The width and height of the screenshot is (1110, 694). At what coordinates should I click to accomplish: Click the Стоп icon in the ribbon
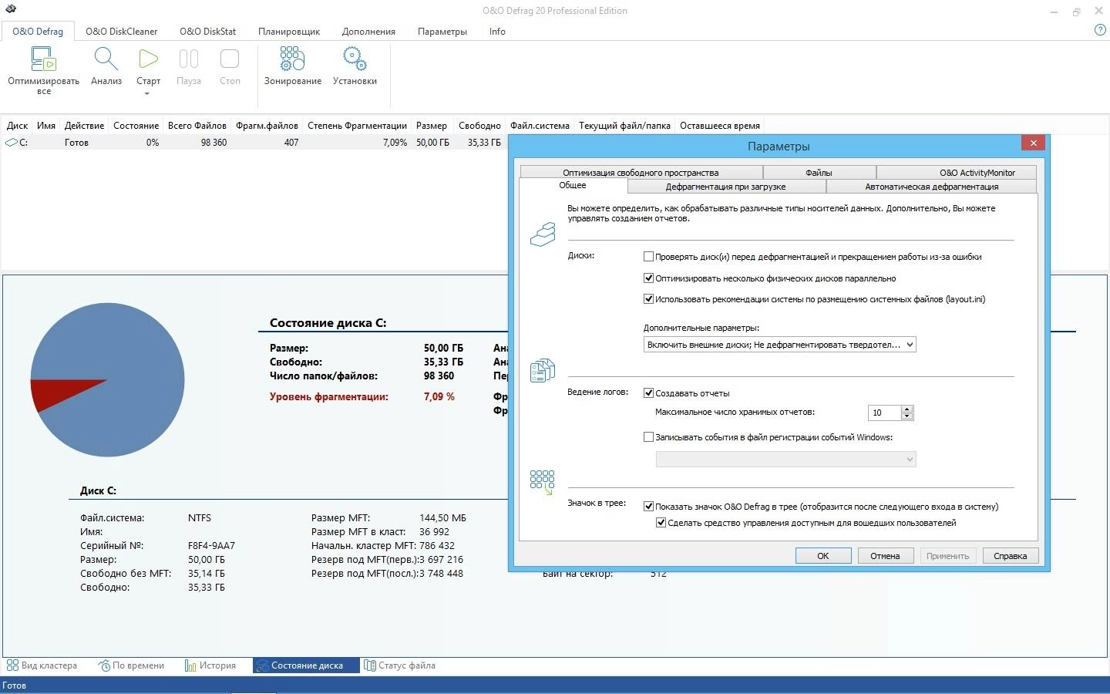(230, 59)
